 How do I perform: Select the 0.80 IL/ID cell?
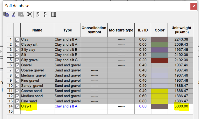pyautogui.click(x=143, y=101)
